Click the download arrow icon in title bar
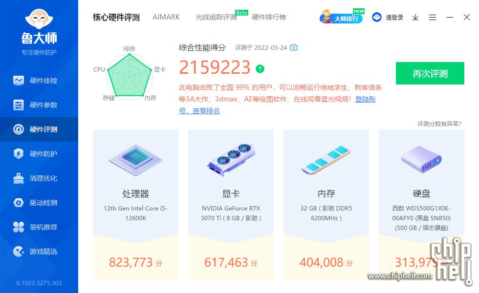 pos(415,18)
